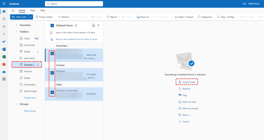Open People contacts in the left rail
This screenshot has width=264, height=140.
4,27
